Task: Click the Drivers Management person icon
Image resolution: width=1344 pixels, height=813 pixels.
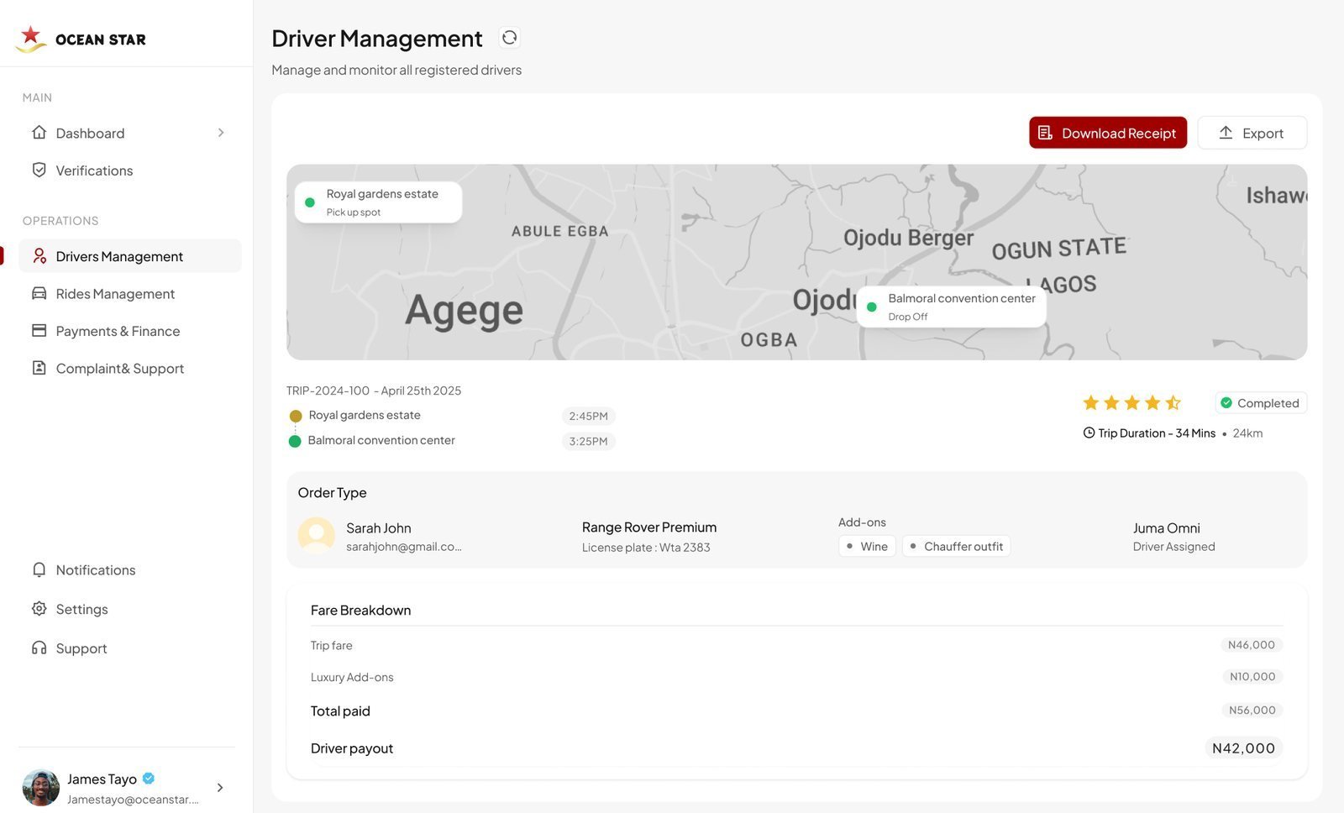Action: point(39,256)
